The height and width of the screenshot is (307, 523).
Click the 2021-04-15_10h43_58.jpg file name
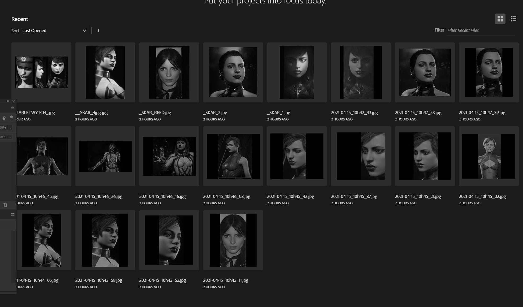coord(99,280)
